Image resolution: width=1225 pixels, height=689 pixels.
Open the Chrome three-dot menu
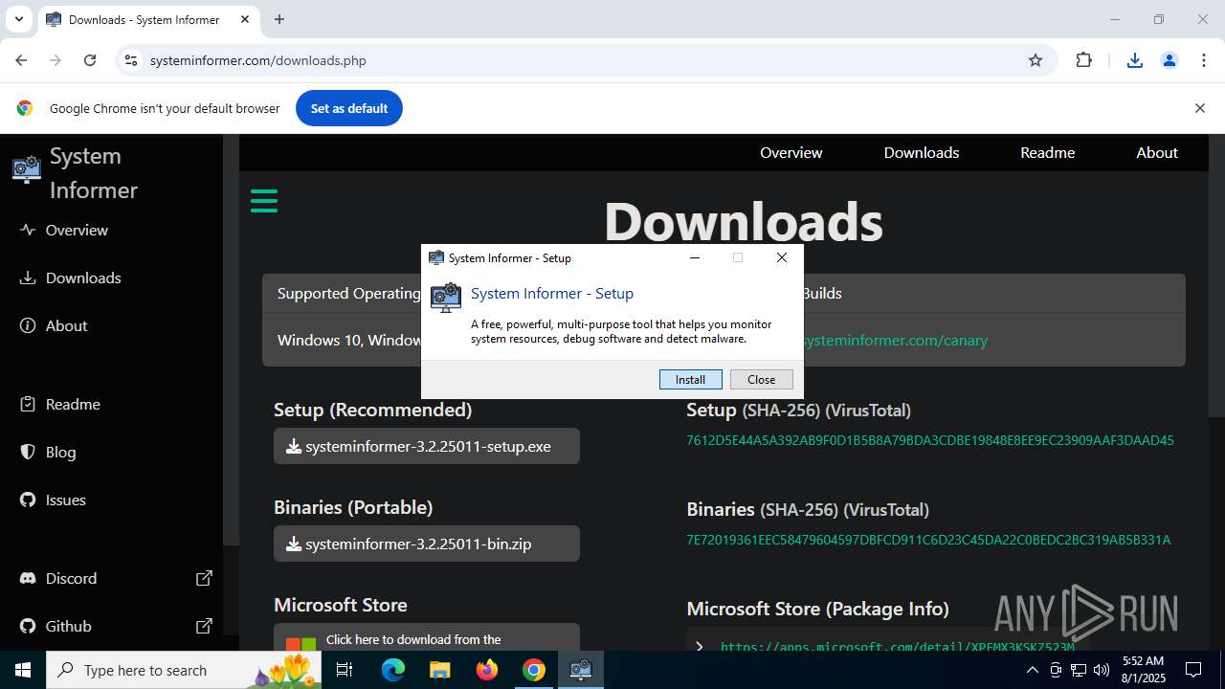click(x=1204, y=60)
